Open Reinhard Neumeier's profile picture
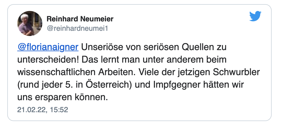The width and height of the screenshot is (281, 132). click(30, 23)
